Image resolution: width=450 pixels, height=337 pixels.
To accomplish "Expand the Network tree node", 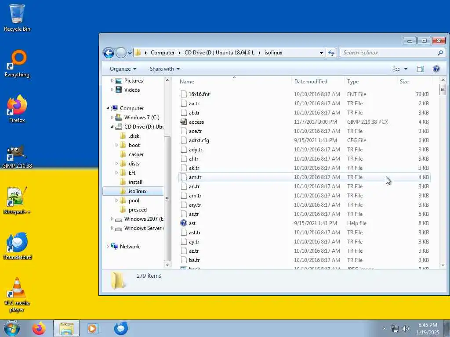I will pos(108,247).
